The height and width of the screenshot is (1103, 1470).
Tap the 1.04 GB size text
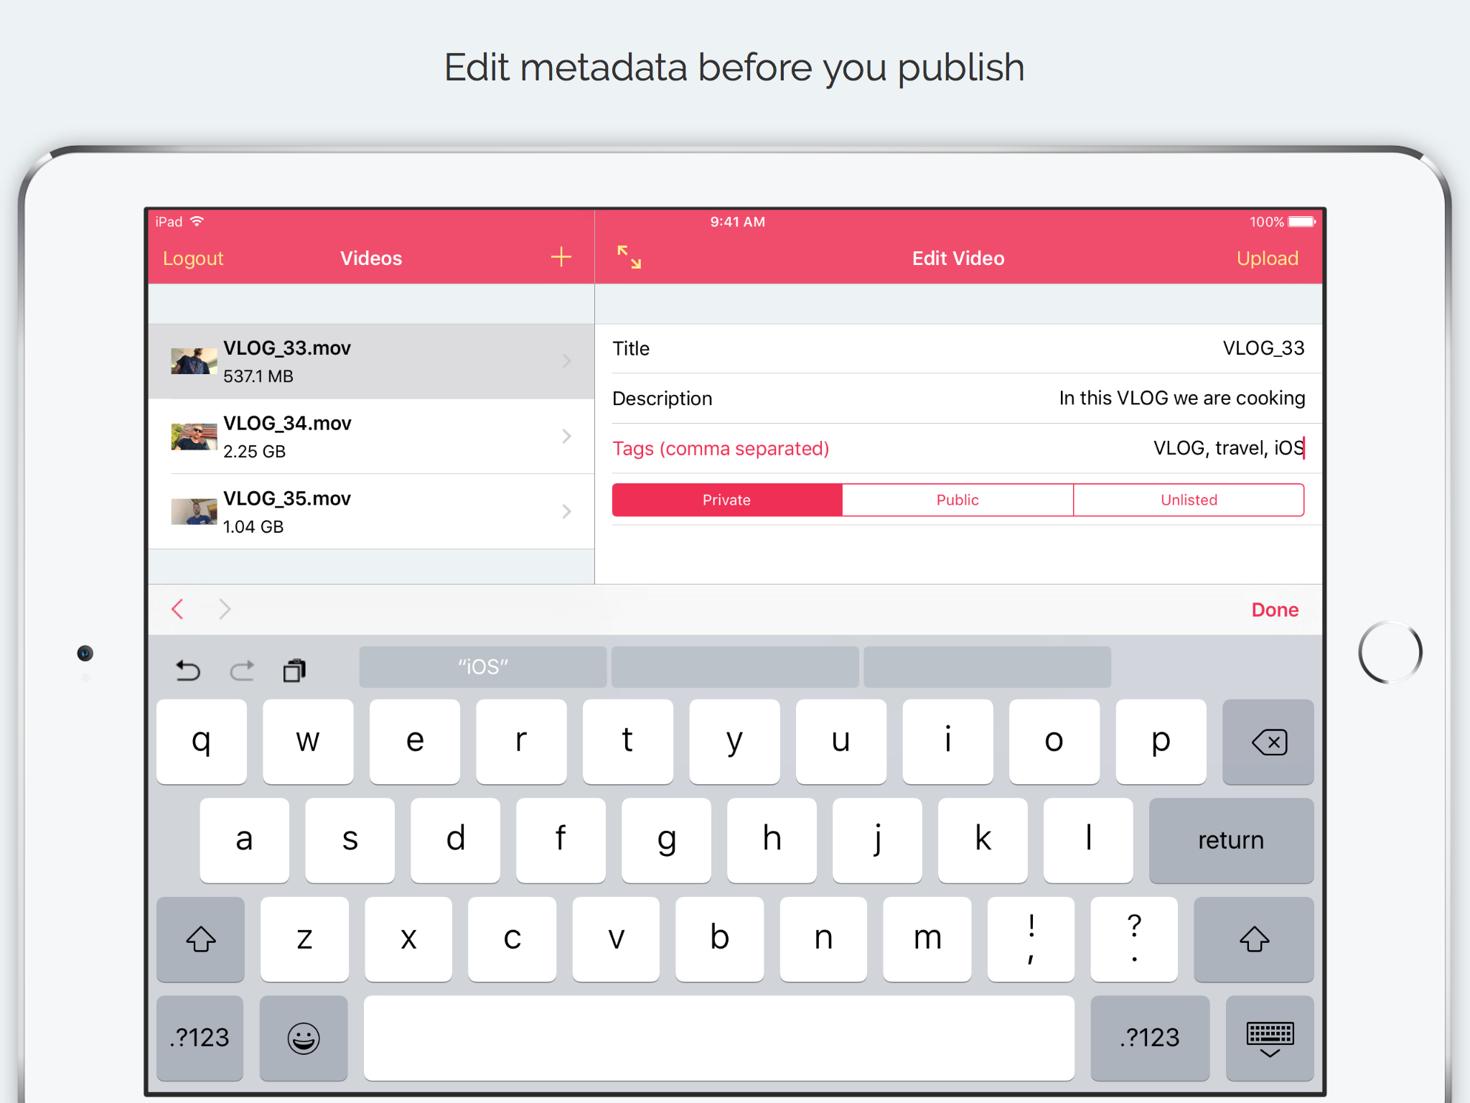click(253, 527)
